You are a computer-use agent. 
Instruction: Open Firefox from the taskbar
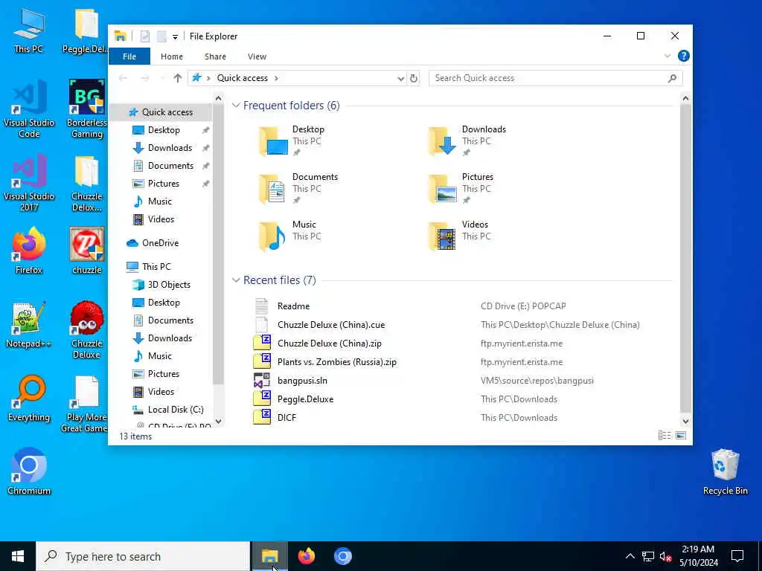pos(306,556)
